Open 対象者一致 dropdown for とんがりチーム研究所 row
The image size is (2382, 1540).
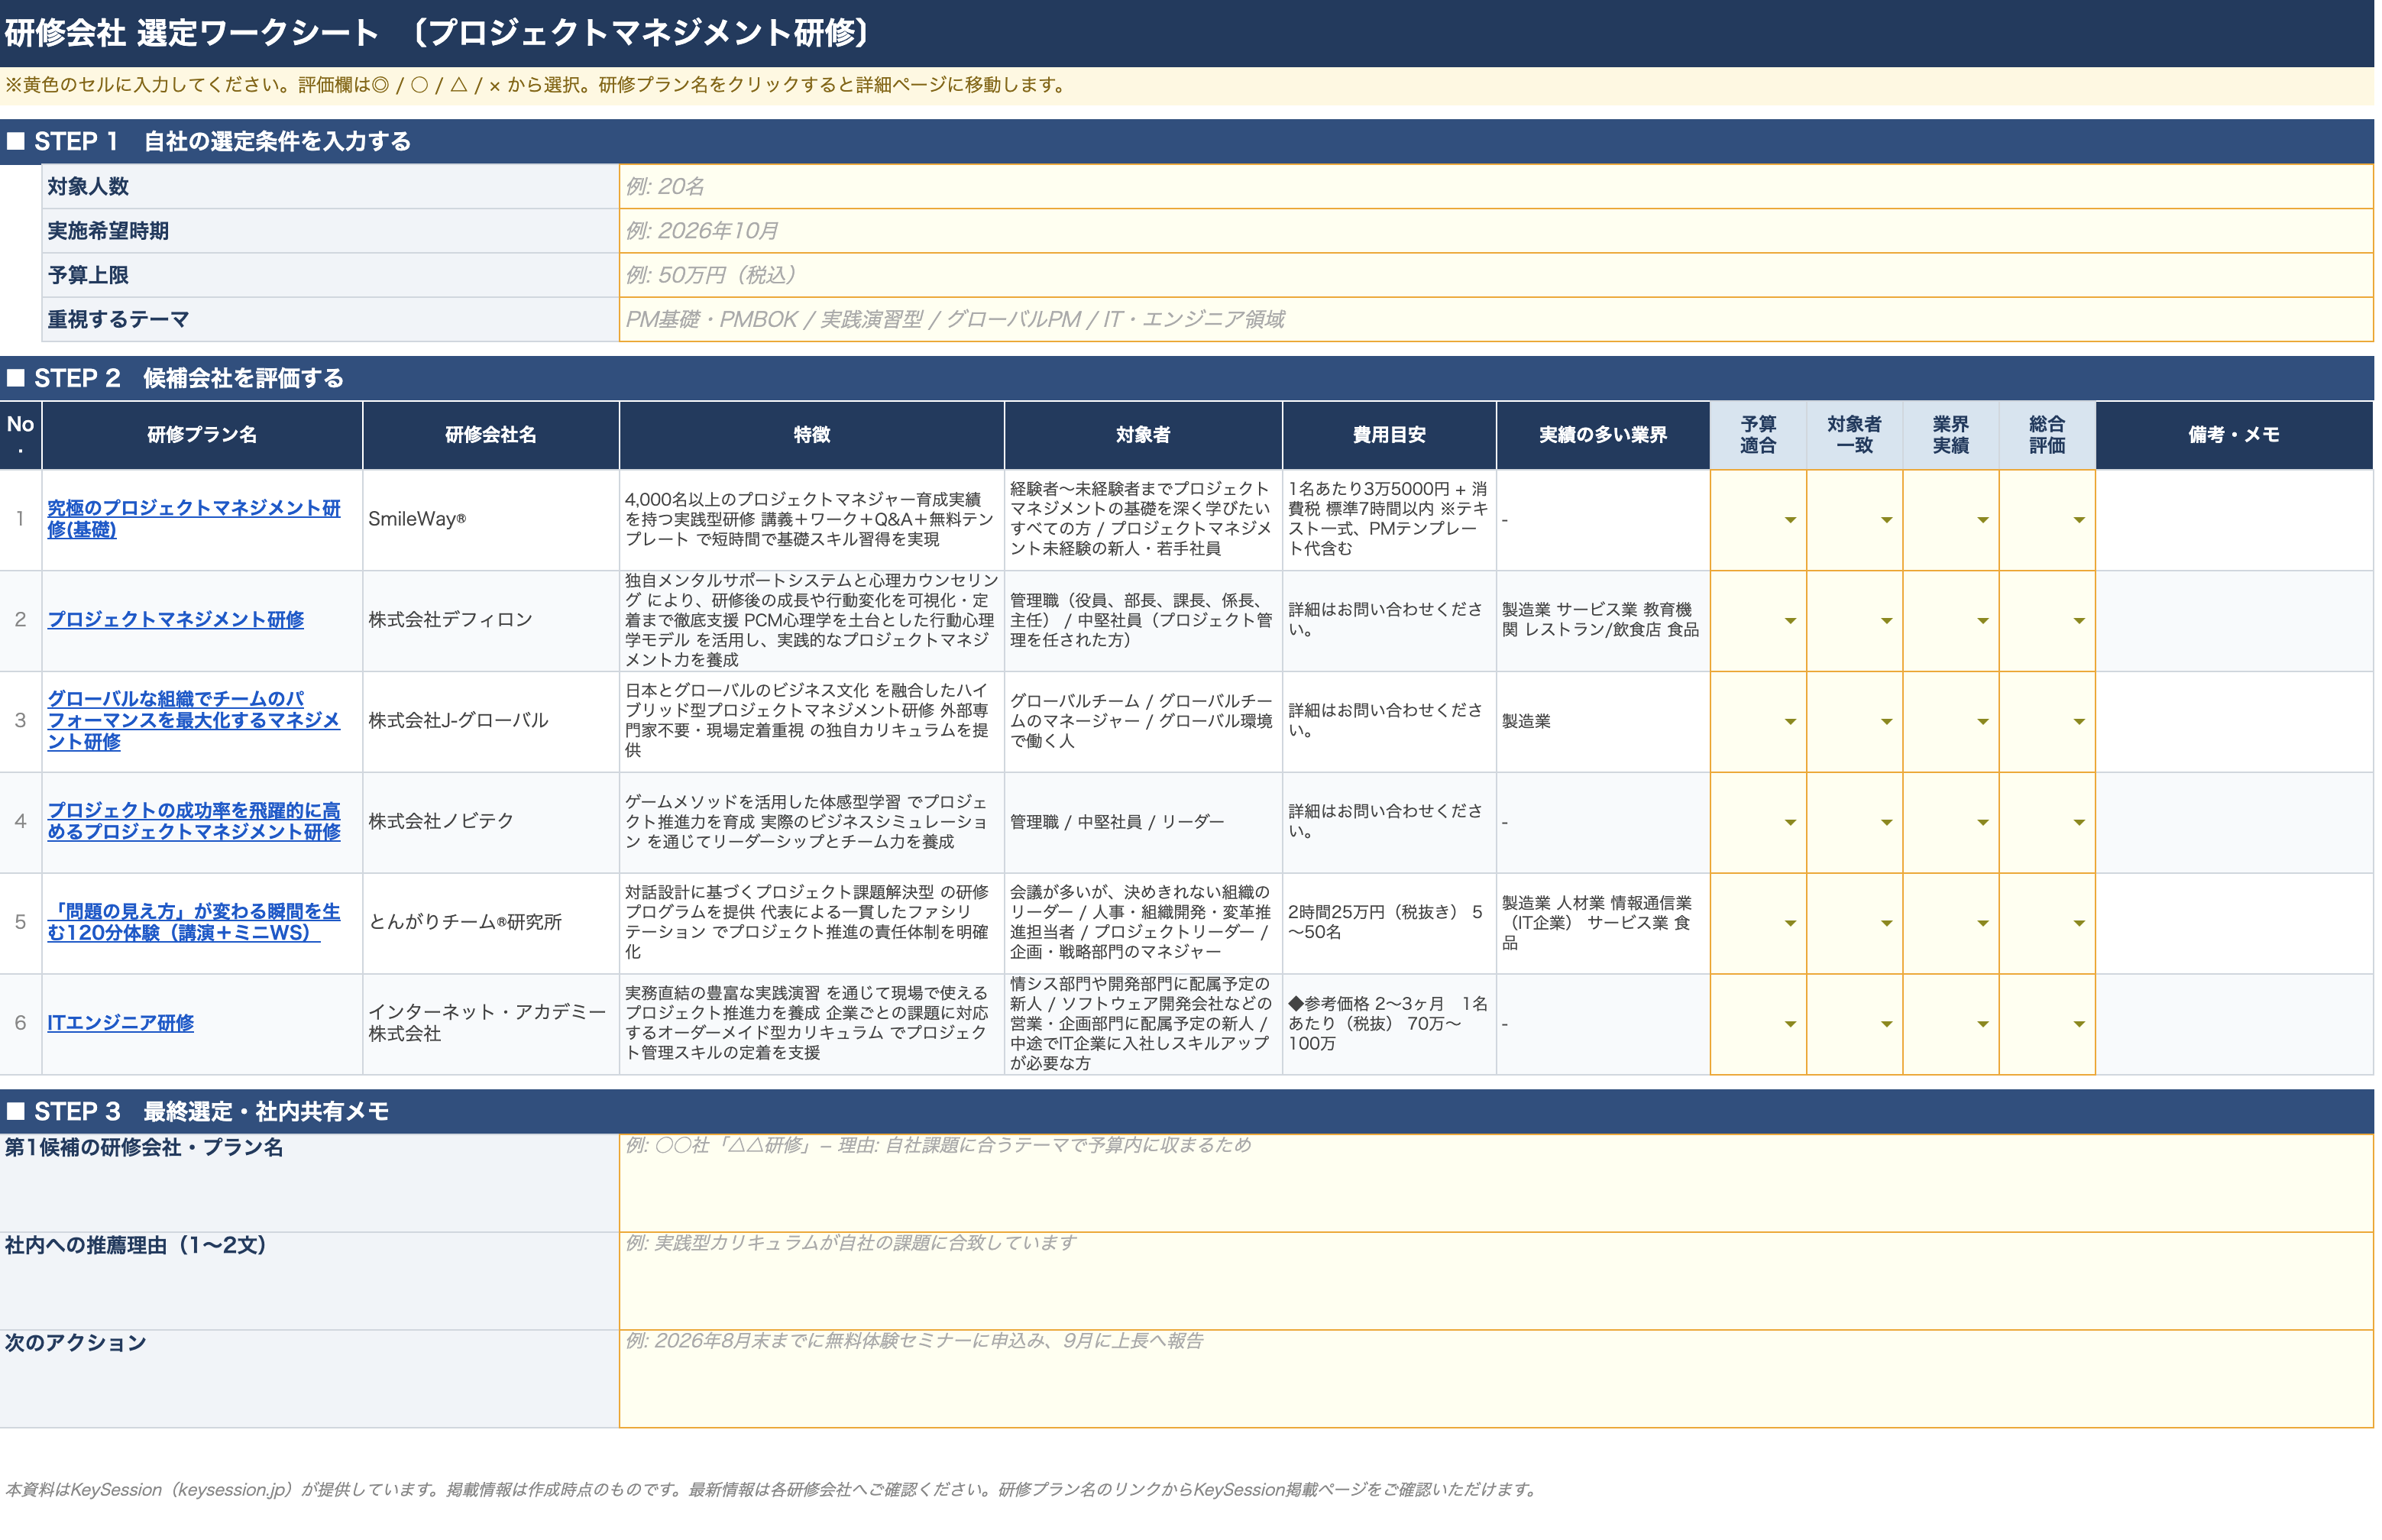click(1886, 924)
